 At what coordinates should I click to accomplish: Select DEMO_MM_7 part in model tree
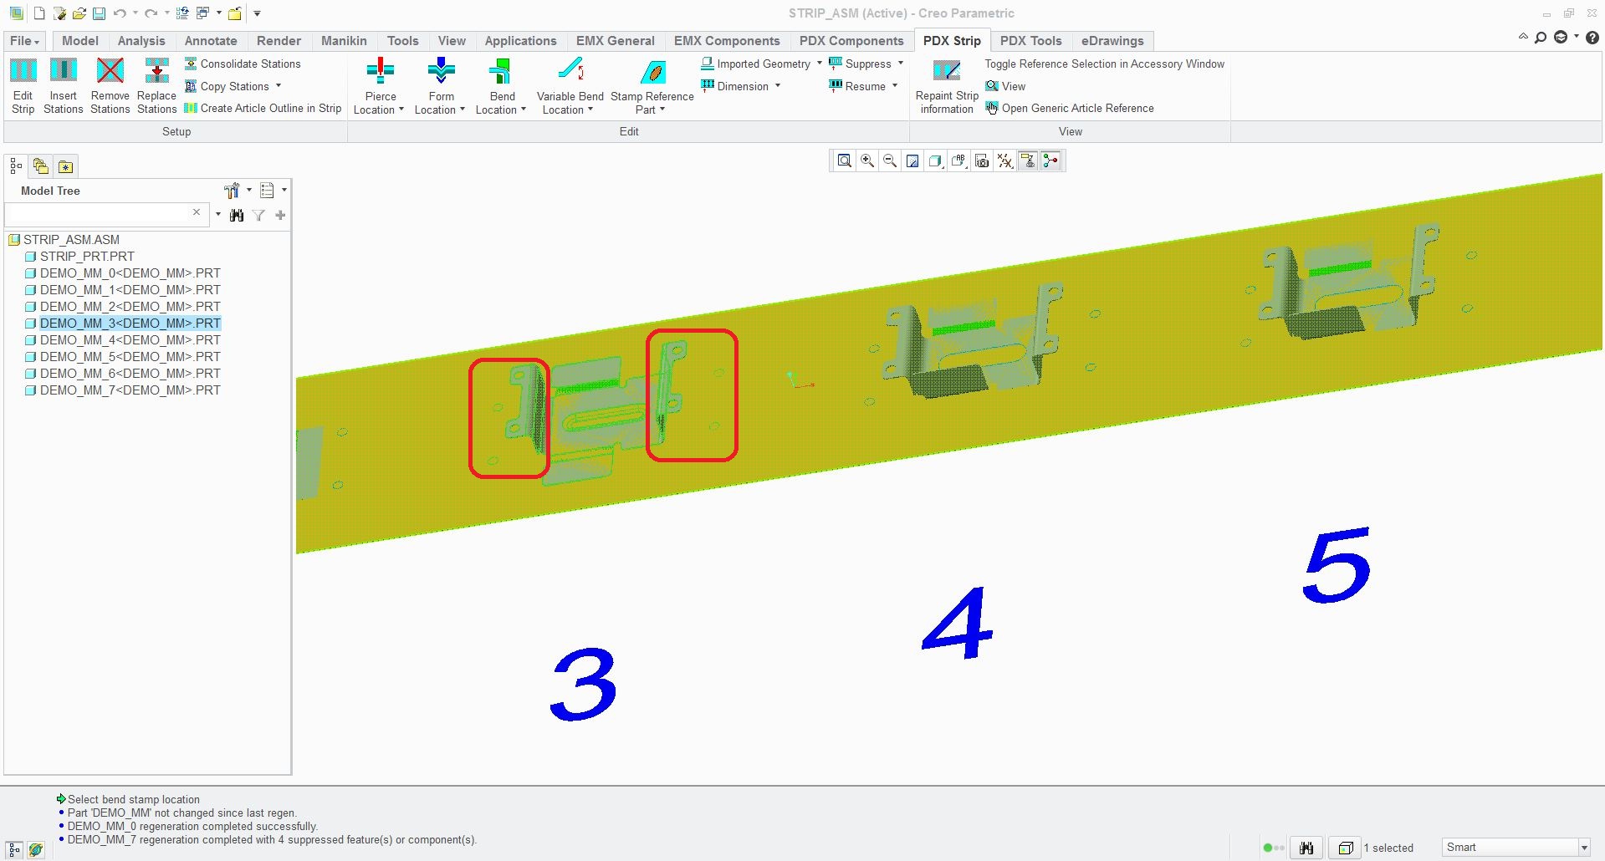[x=123, y=390]
